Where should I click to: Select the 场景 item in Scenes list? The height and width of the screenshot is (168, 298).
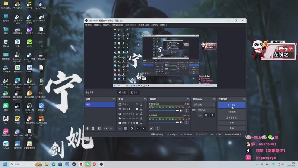tap(100, 105)
